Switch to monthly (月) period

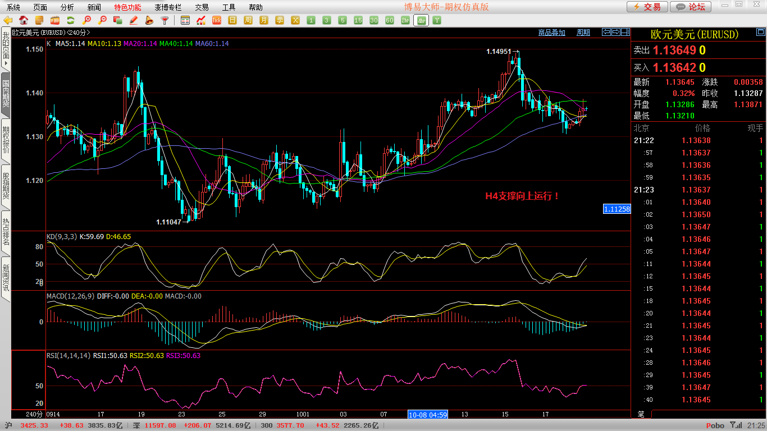click(264, 20)
